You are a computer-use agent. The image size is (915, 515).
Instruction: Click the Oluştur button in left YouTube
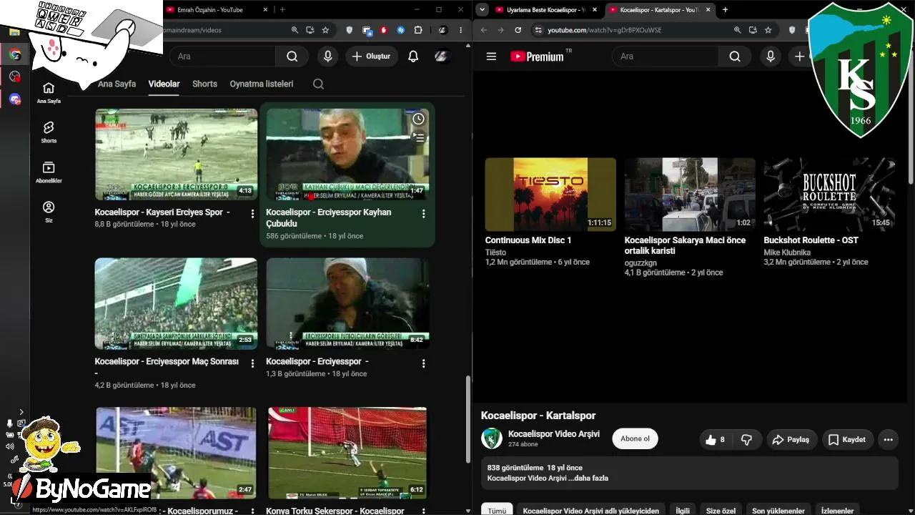point(372,57)
